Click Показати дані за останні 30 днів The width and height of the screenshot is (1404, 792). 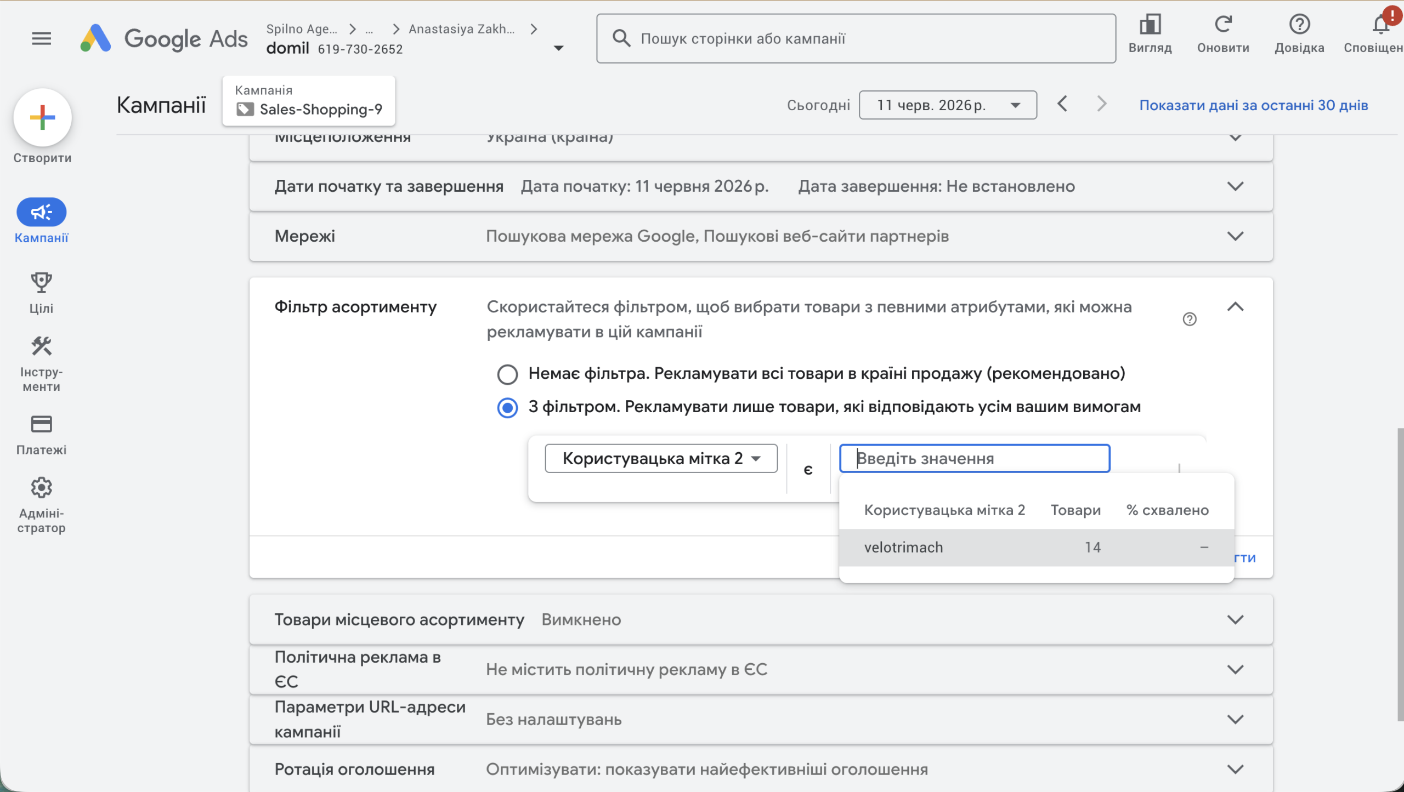pyautogui.click(x=1253, y=105)
